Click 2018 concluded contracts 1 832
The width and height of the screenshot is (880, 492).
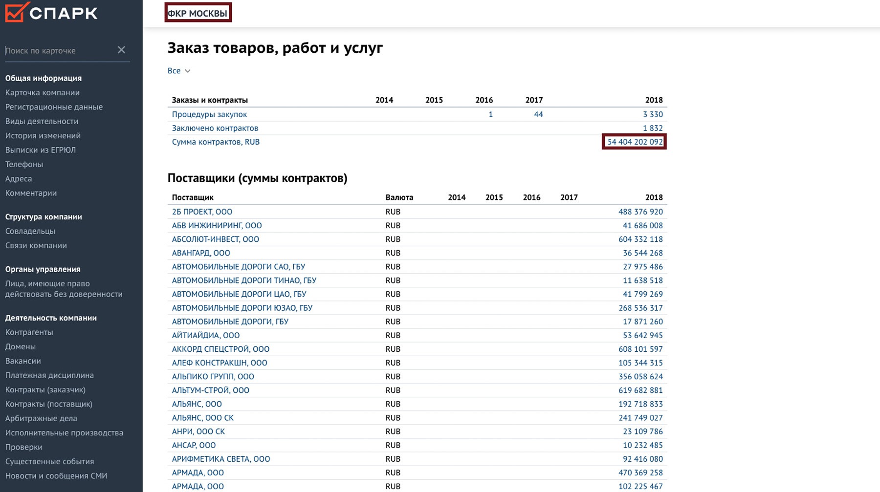coord(653,128)
